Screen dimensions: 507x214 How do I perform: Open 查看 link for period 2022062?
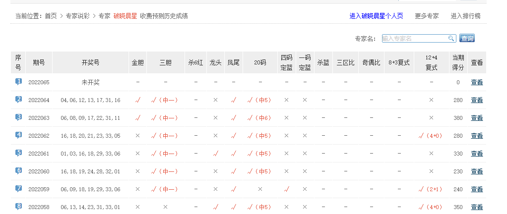tap(476, 136)
